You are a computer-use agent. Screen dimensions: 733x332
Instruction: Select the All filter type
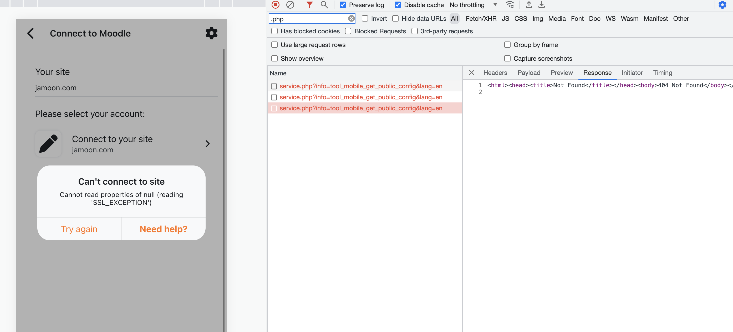454,18
